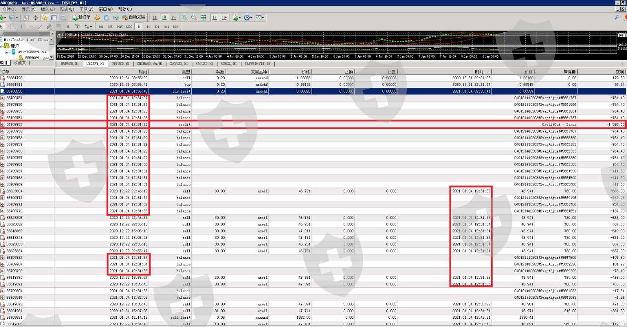Click the 新订单 new order button

81,17
